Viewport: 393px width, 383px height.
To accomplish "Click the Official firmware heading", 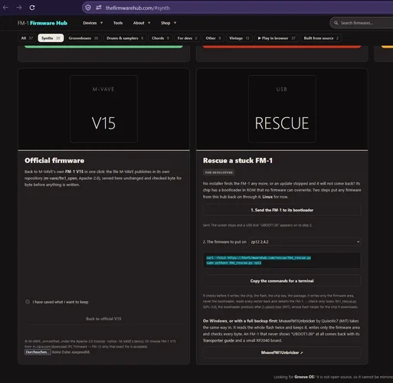I will (x=54, y=161).
